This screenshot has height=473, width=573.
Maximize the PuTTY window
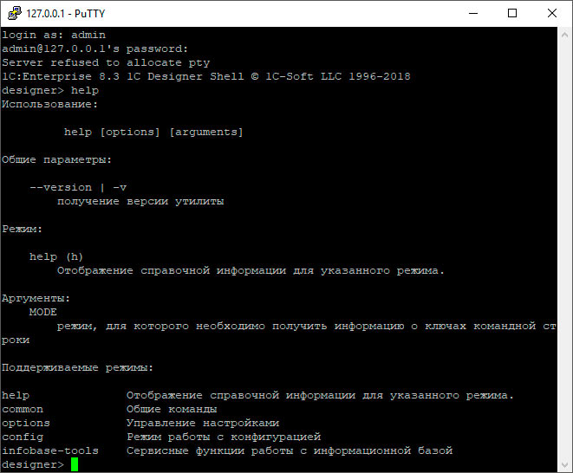[x=512, y=13]
